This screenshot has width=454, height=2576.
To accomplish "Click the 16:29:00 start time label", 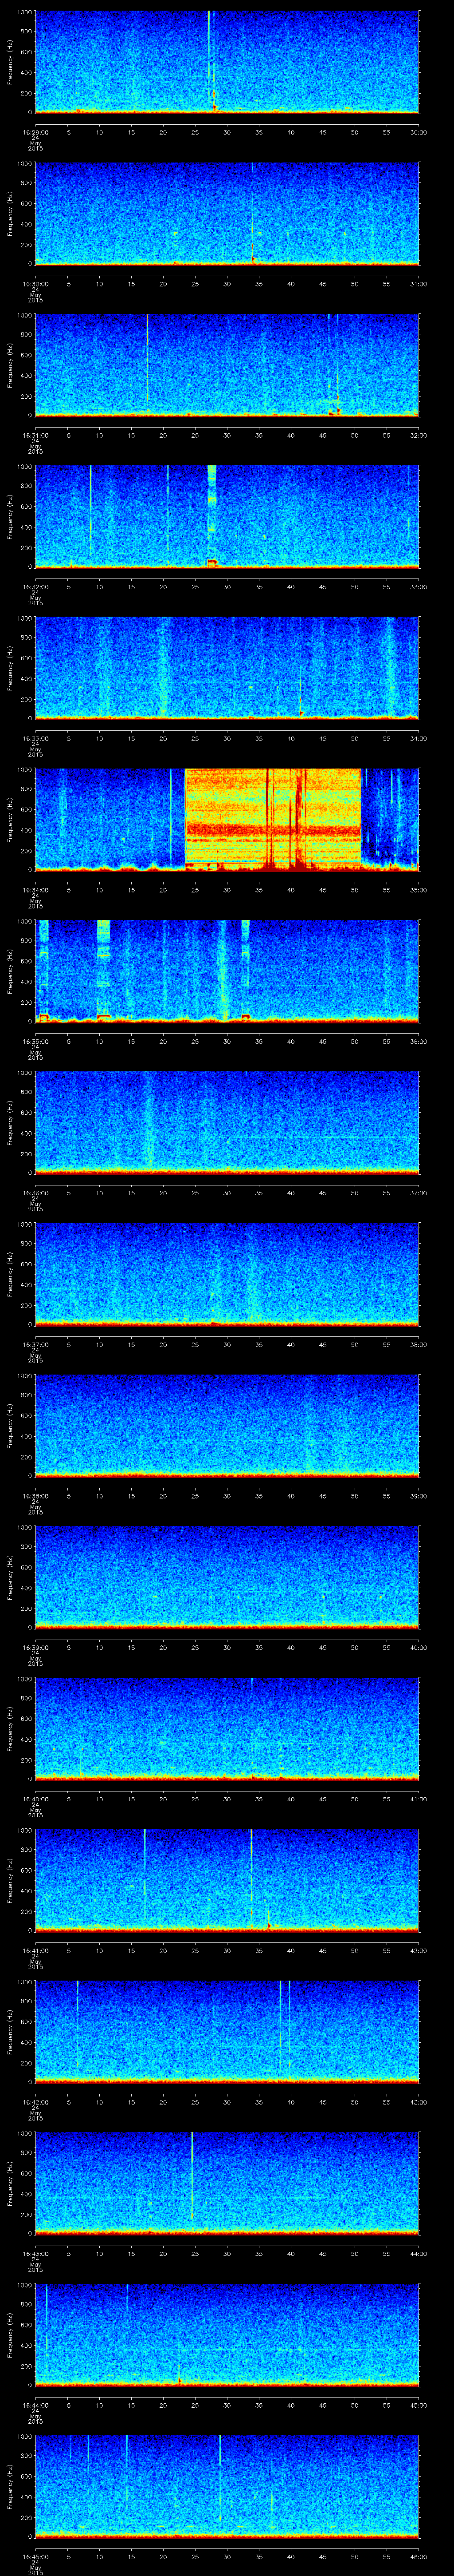I will [35, 131].
